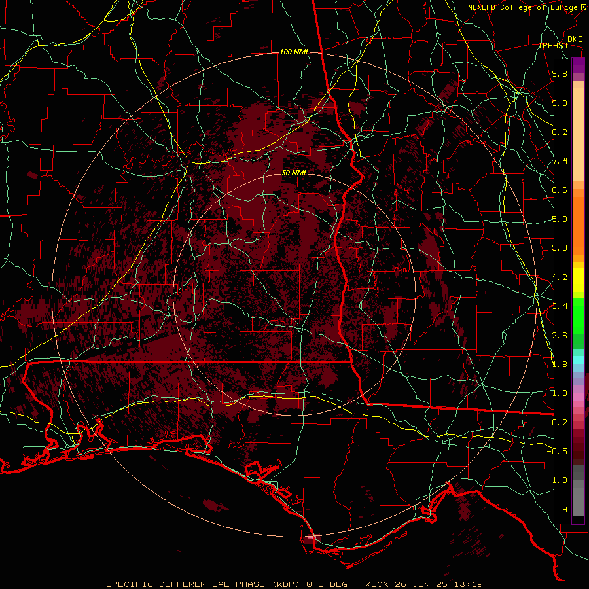Screen dimensions: 589x589
Task: Click the [PHAS] units label
Action: (x=553, y=45)
